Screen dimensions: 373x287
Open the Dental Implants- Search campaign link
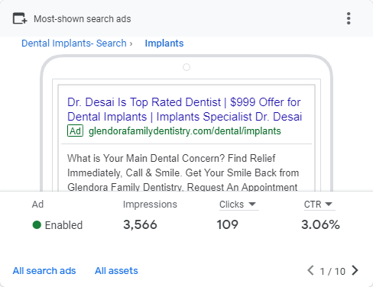click(x=74, y=44)
